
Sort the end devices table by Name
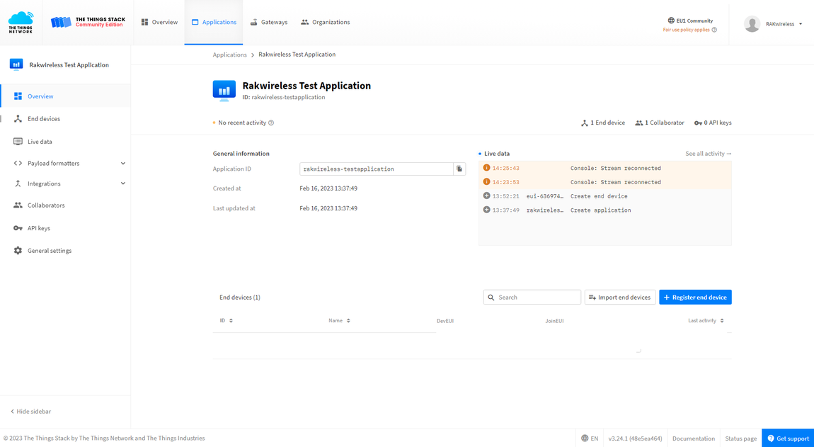pos(340,321)
